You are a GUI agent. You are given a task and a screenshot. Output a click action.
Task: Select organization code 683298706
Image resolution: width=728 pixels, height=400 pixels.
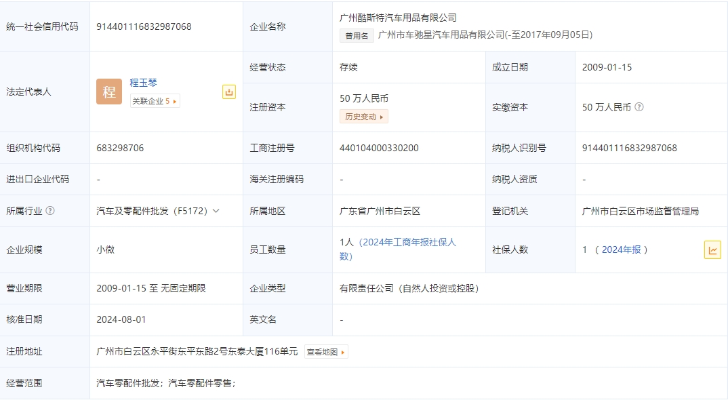(x=120, y=148)
